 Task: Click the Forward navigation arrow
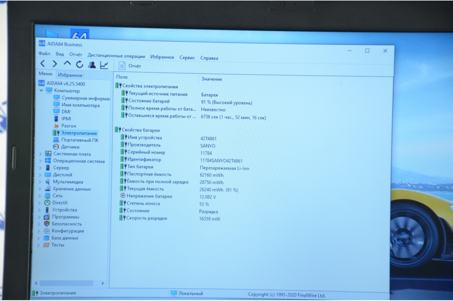pyautogui.click(x=55, y=64)
